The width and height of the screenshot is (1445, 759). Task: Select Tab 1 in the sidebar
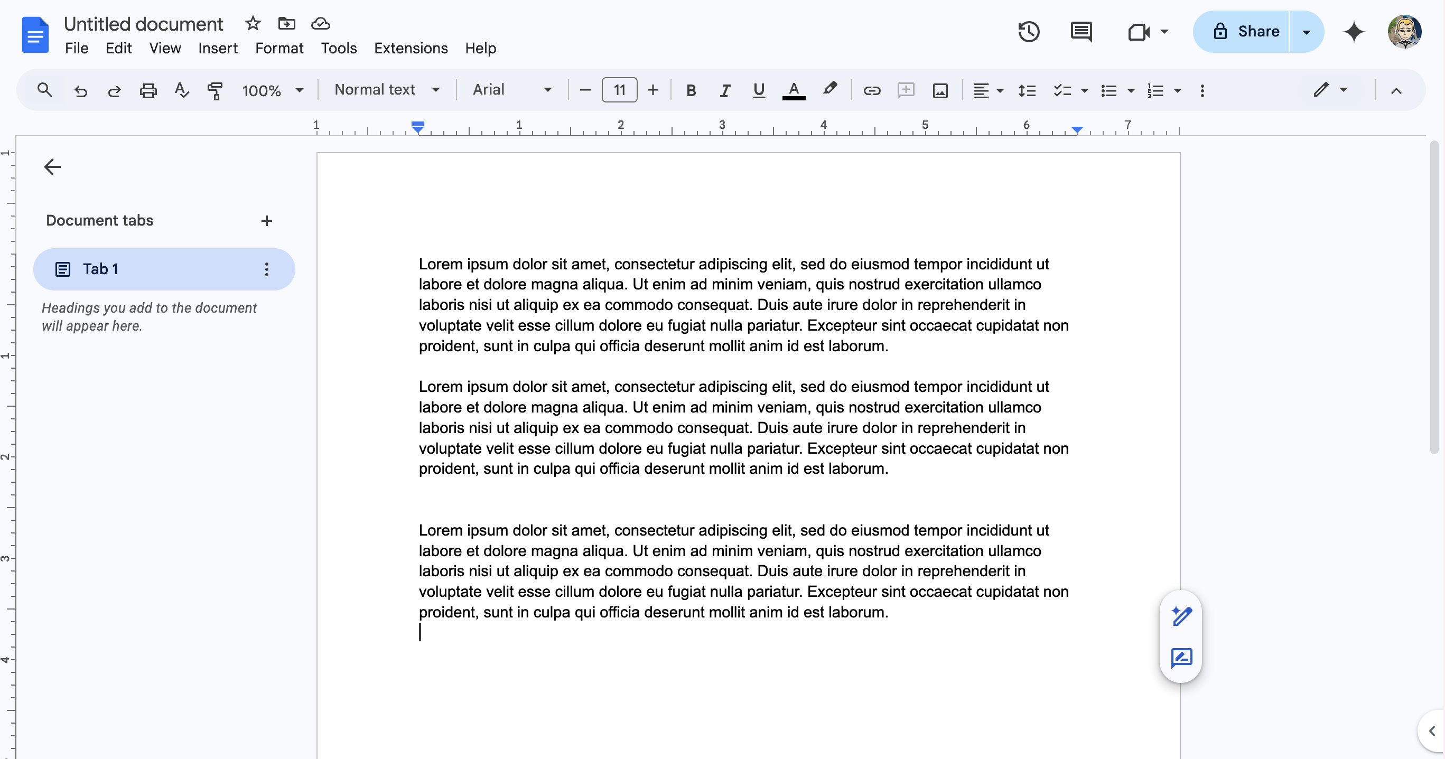click(164, 269)
